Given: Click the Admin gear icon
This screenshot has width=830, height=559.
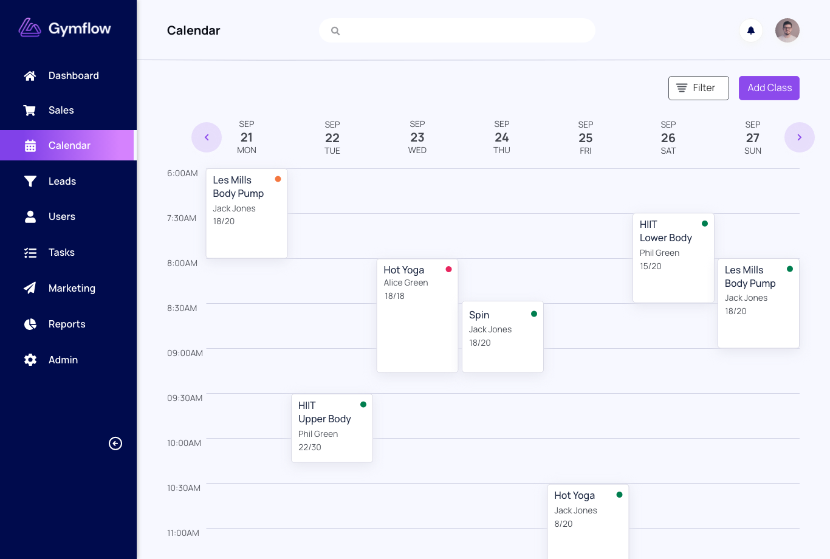Looking at the screenshot, I should [30, 360].
